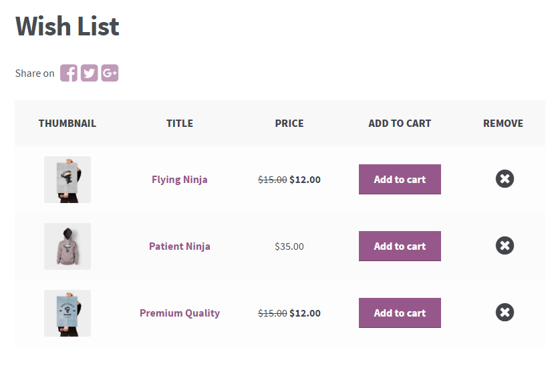Remove Patient Ninja from wish list

(505, 246)
